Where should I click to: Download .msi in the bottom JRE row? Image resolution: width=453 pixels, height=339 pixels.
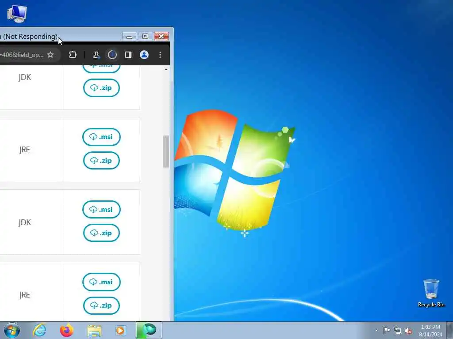(x=101, y=282)
